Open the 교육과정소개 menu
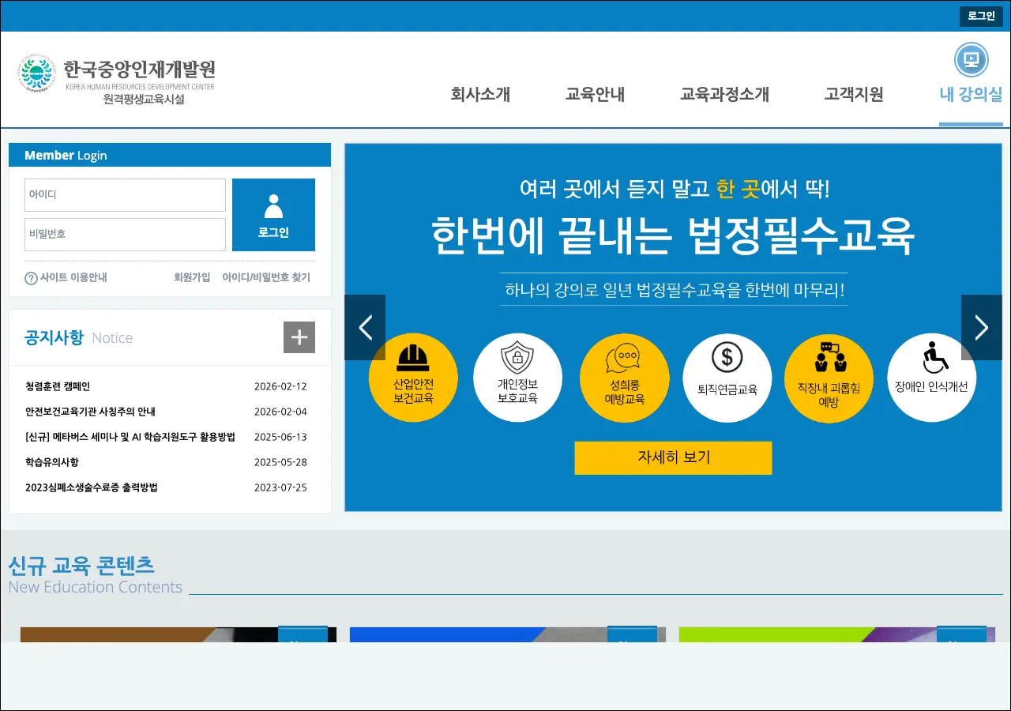Screen dimensions: 1011x711 pos(724,95)
